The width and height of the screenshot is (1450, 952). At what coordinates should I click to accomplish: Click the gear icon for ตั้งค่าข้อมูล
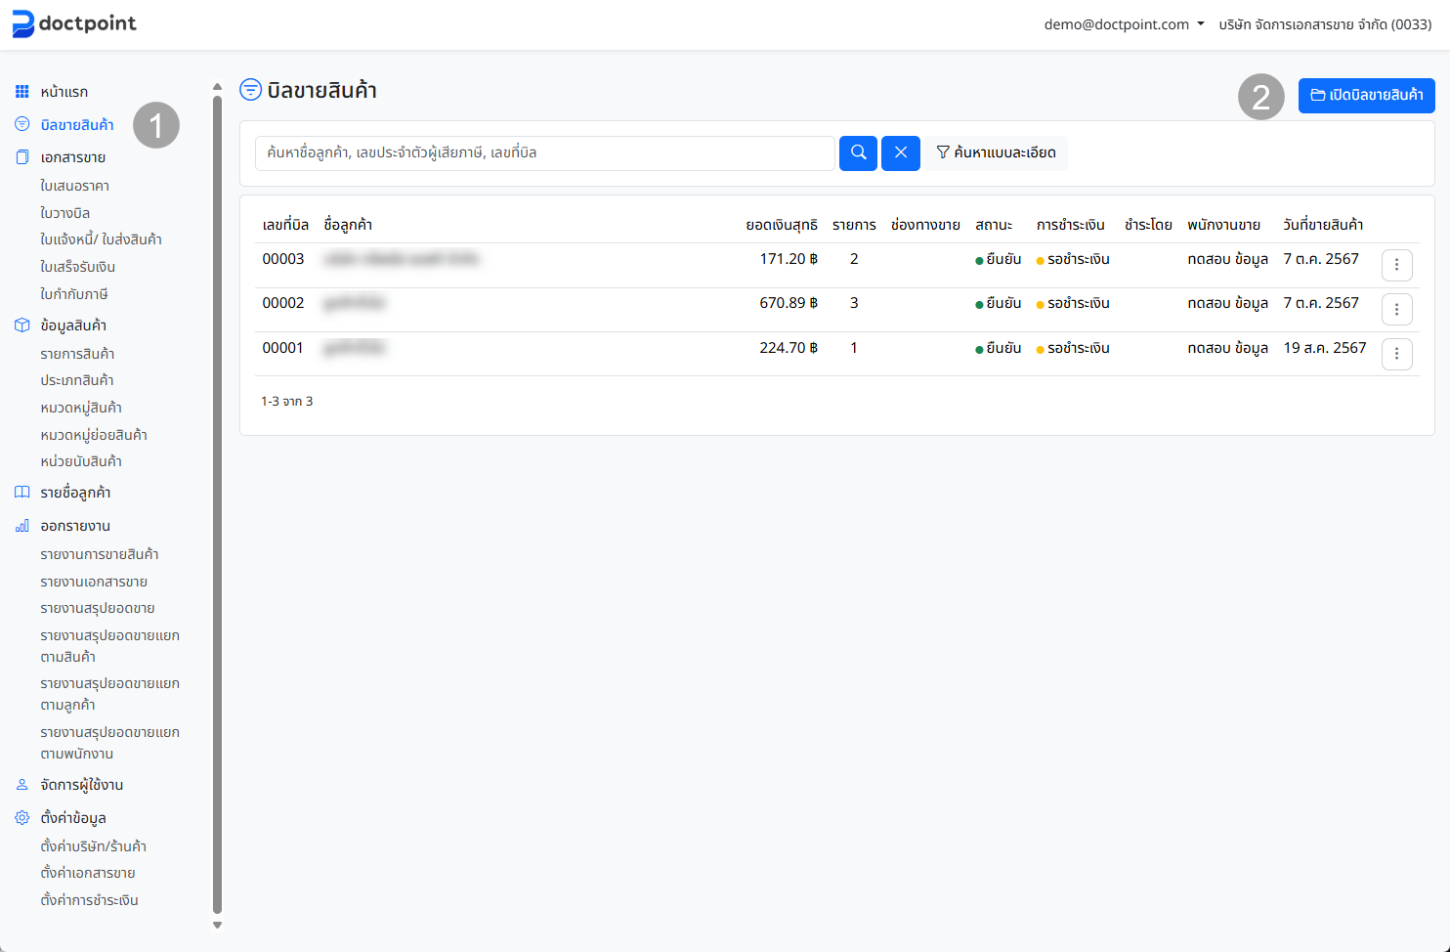(22, 818)
